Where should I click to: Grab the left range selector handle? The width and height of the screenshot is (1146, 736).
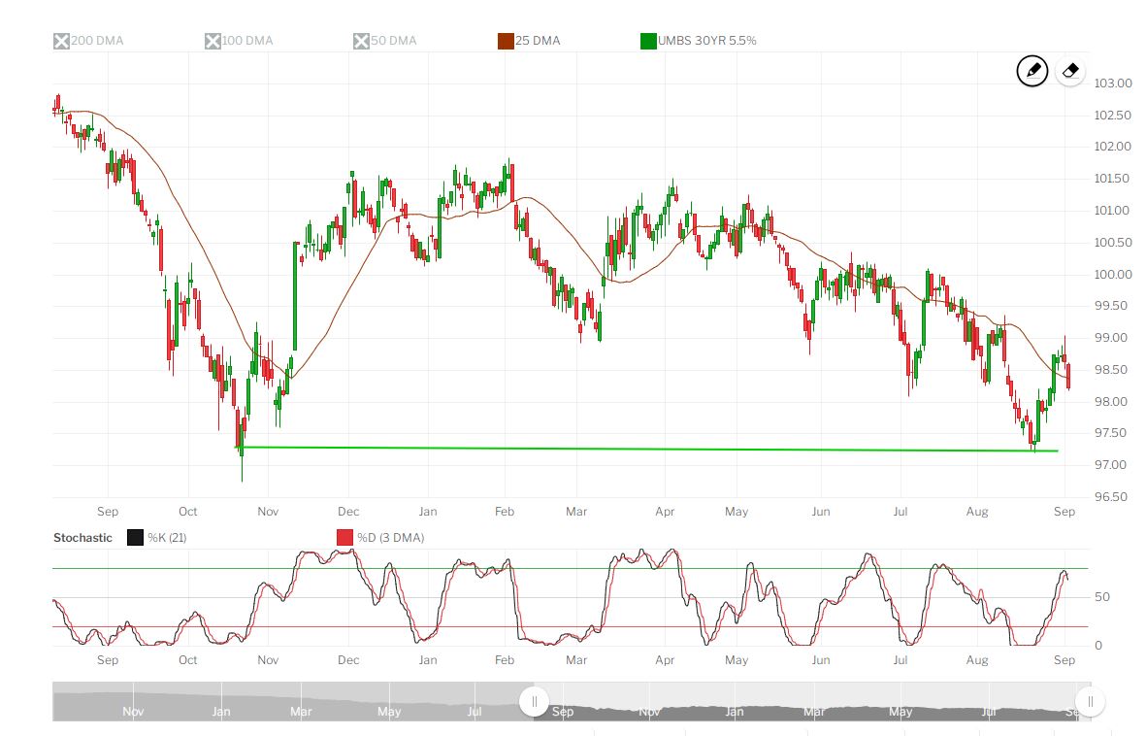[535, 702]
